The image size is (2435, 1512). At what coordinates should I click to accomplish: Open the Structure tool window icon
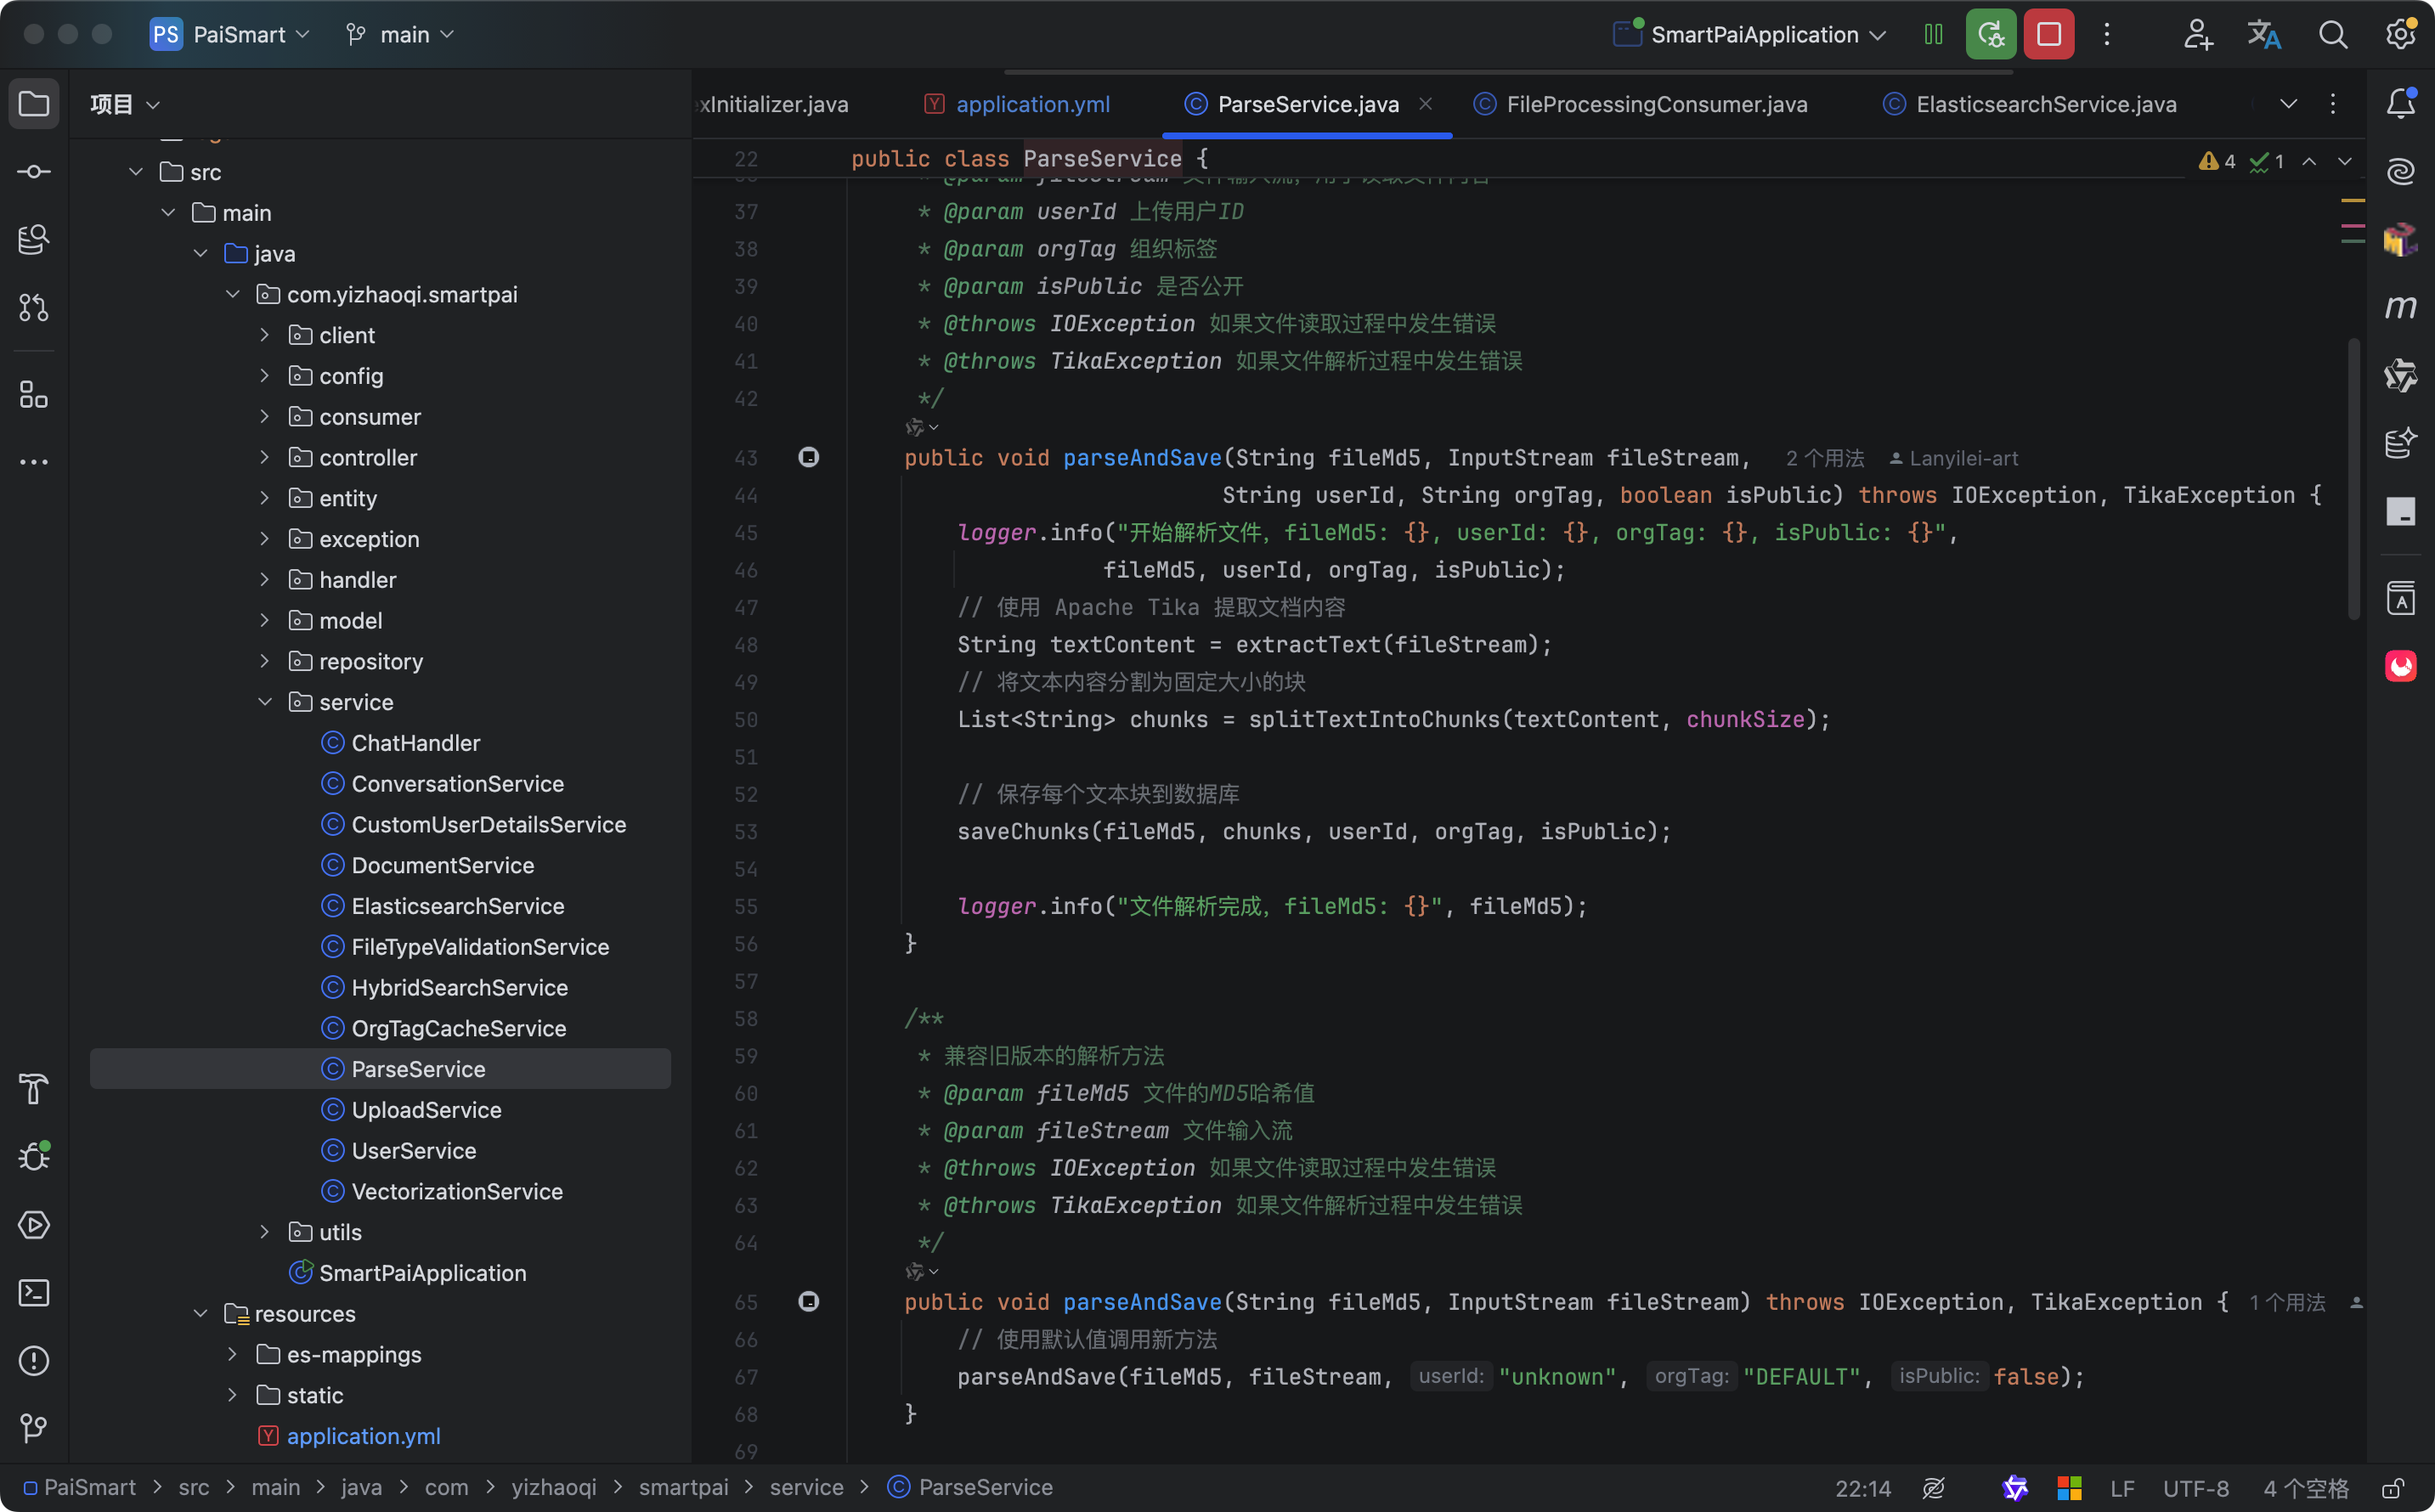34,395
